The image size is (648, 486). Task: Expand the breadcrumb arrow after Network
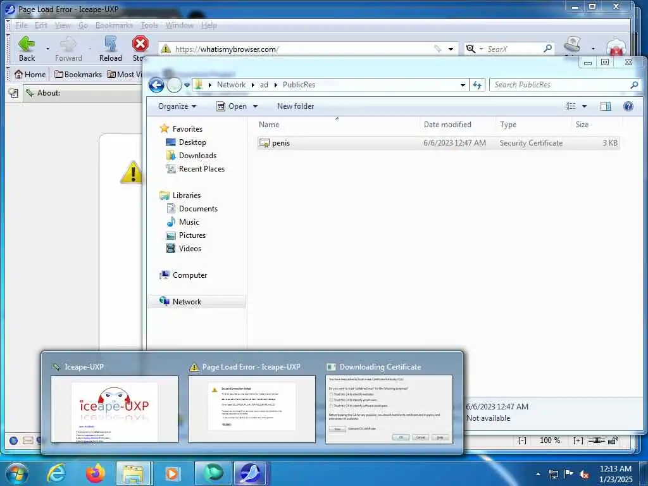253,85
